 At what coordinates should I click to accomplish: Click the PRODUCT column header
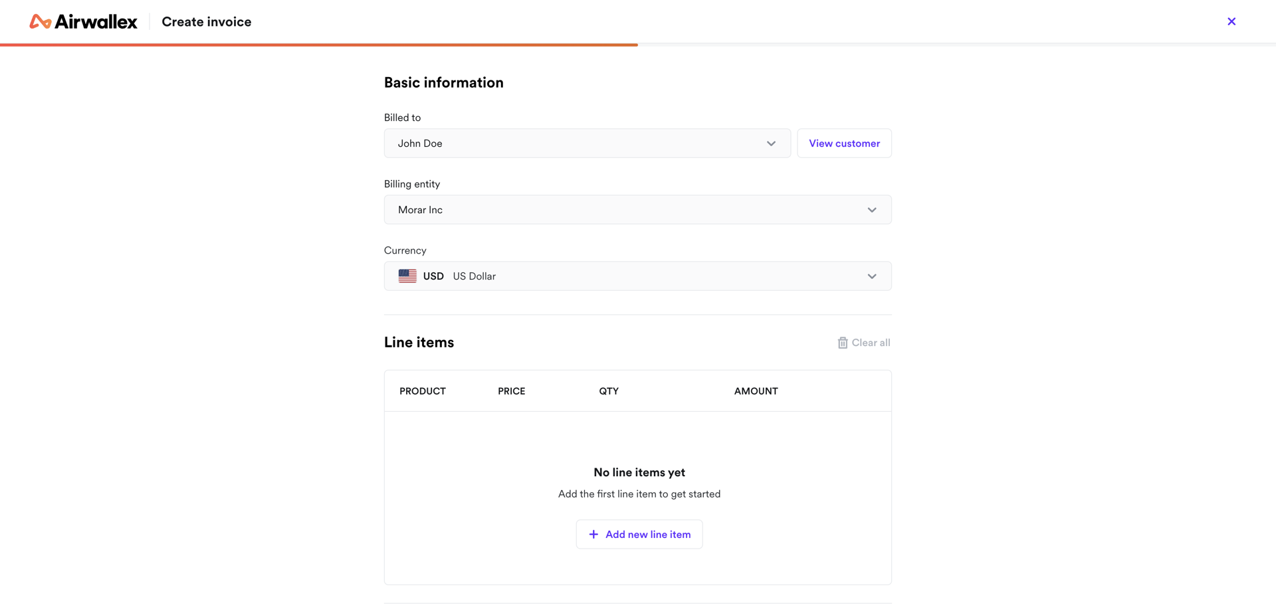(x=422, y=391)
